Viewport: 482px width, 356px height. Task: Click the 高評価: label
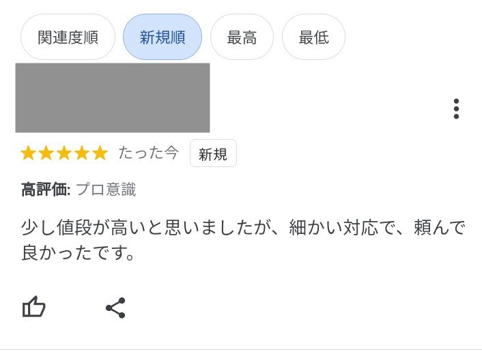[46, 190]
